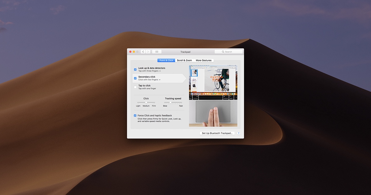Click the Tracking speed label
Image resolution: width=371 pixels, height=195 pixels.
(173, 98)
